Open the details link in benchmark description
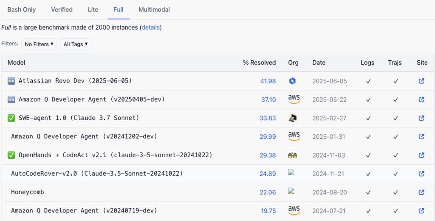 click(x=150, y=28)
